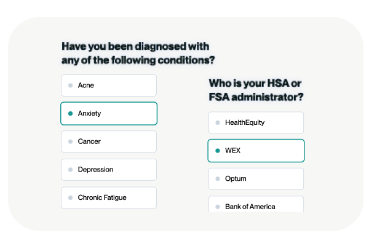Screen dimensions: 369x246
Task: Select the Acne radio dot
Action: click(71, 85)
